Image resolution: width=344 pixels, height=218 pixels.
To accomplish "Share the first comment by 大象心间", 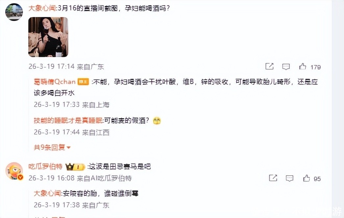I will click(x=269, y=66).
